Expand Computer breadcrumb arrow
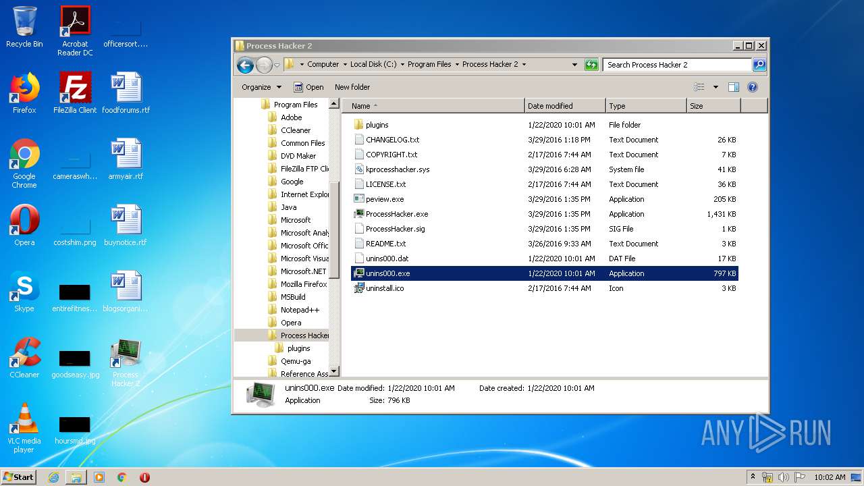 pos(344,65)
